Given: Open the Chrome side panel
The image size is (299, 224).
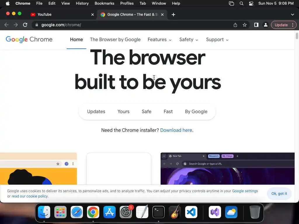Looking at the screenshot, I should coord(256,25).
